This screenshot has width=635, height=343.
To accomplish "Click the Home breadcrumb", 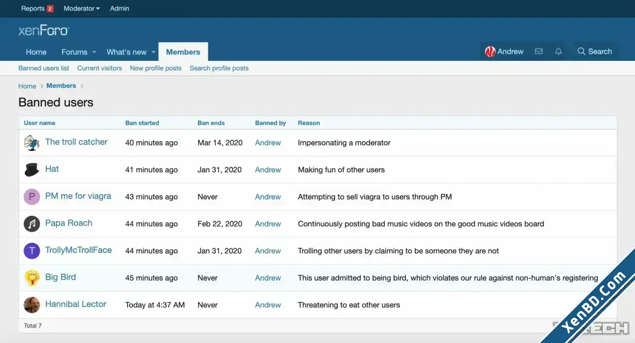I will pos(27,86).
